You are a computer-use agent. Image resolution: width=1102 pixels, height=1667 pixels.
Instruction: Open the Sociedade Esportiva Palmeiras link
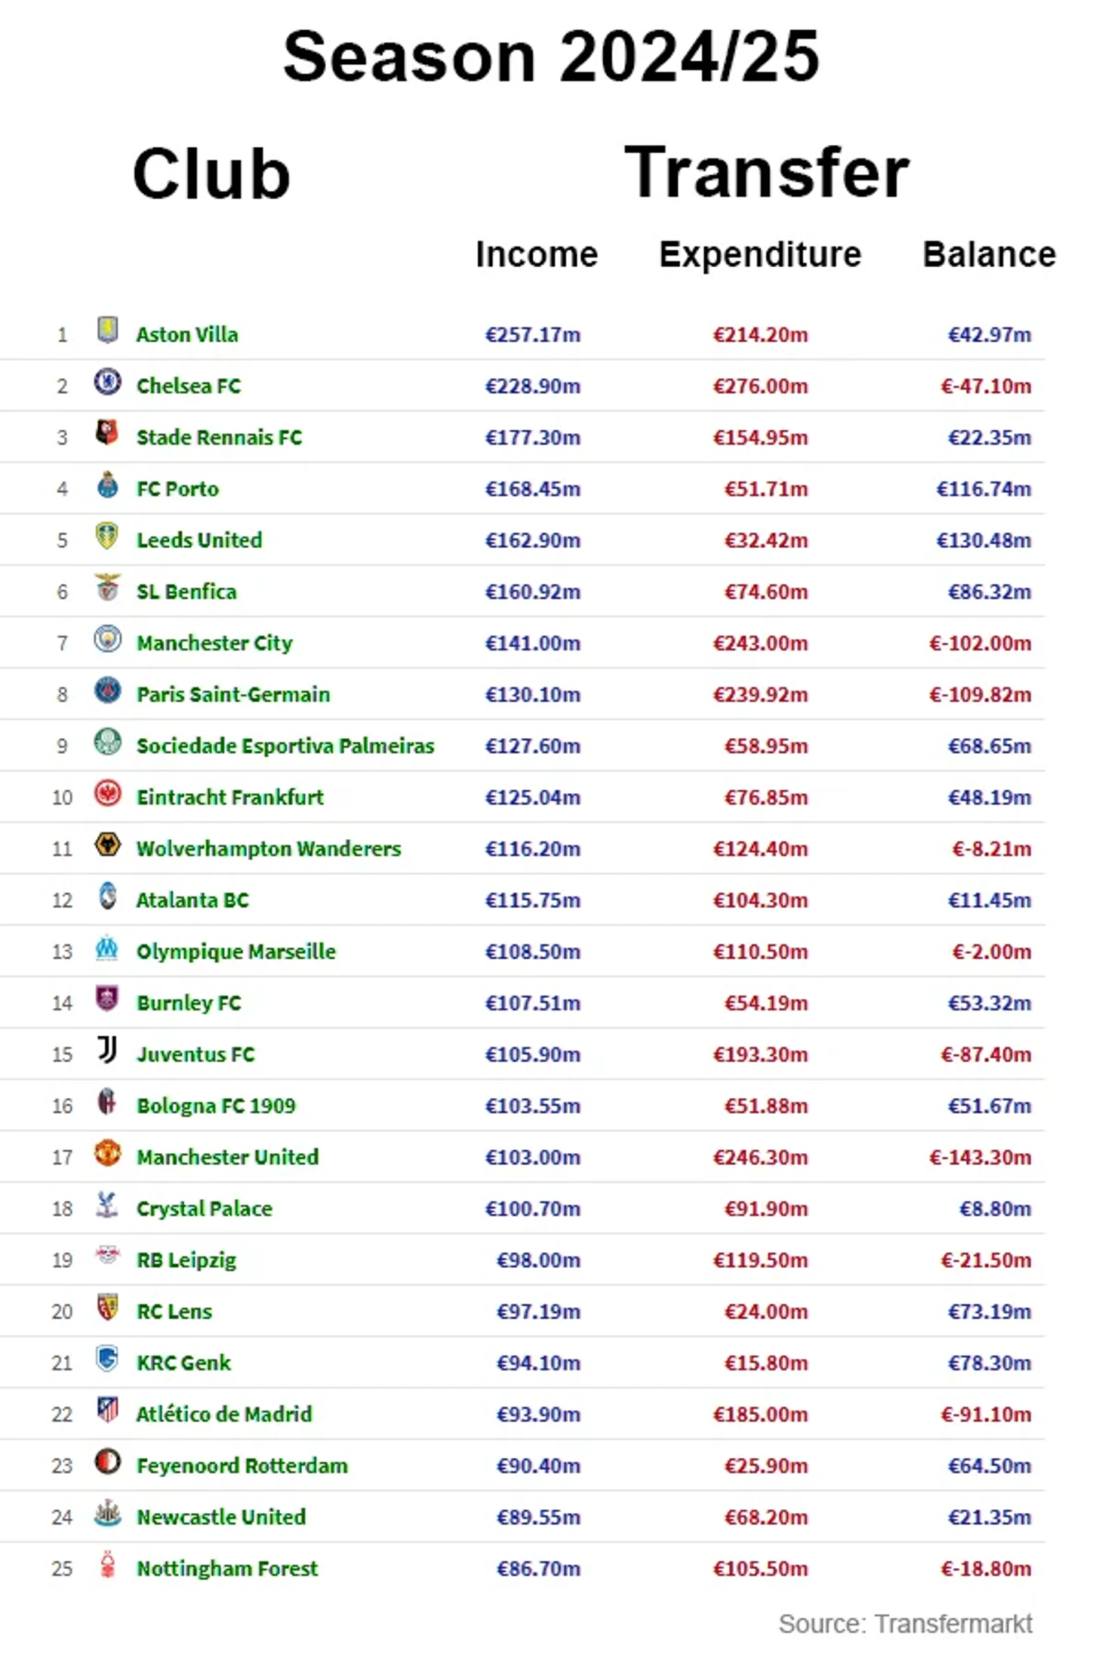(x=285, y=746)
